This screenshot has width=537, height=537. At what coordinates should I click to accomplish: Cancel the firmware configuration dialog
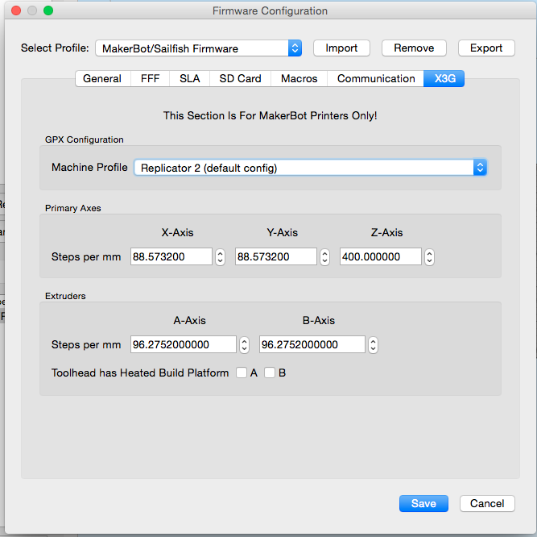[487, 503]
